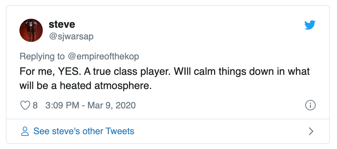The image size is (337, 149).
Task: Open the tweet info circle icon
Action: pos(310,105)
